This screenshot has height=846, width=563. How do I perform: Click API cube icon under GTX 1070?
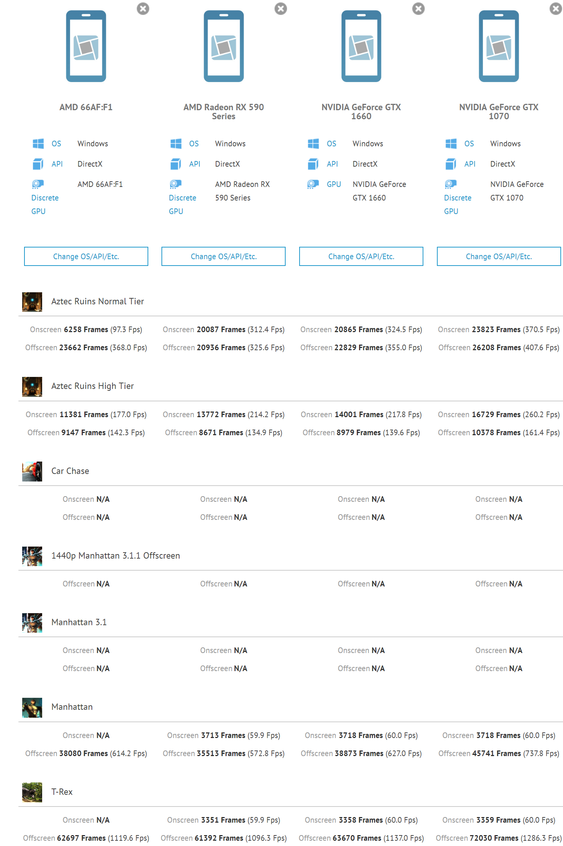click(451, 164)
